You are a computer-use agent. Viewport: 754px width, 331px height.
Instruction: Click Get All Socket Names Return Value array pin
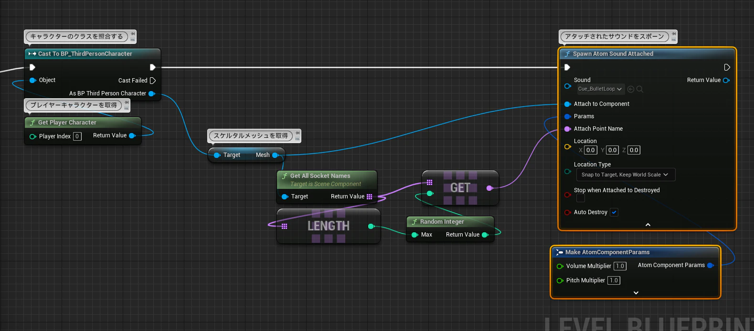(369, 197)
